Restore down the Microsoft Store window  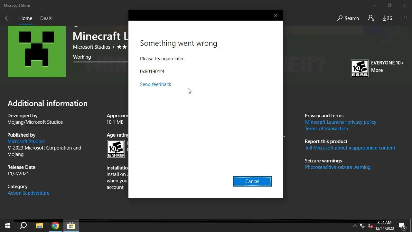389,5
